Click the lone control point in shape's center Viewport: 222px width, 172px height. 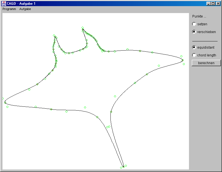(x=115, y=96)
